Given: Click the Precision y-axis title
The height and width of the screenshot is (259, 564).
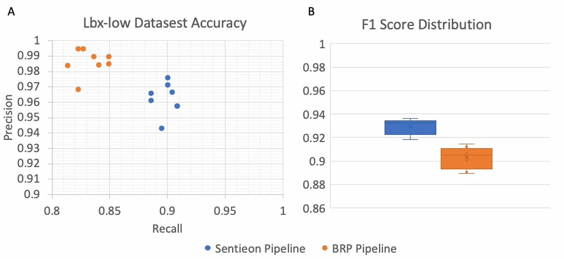Looking at the screenshot, I should pos(8,117).
